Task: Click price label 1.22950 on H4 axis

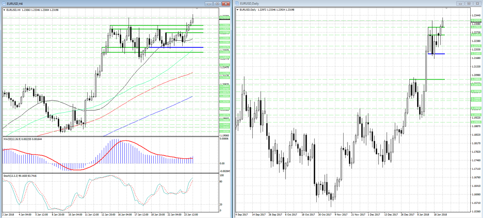Action: pos(224,25)
